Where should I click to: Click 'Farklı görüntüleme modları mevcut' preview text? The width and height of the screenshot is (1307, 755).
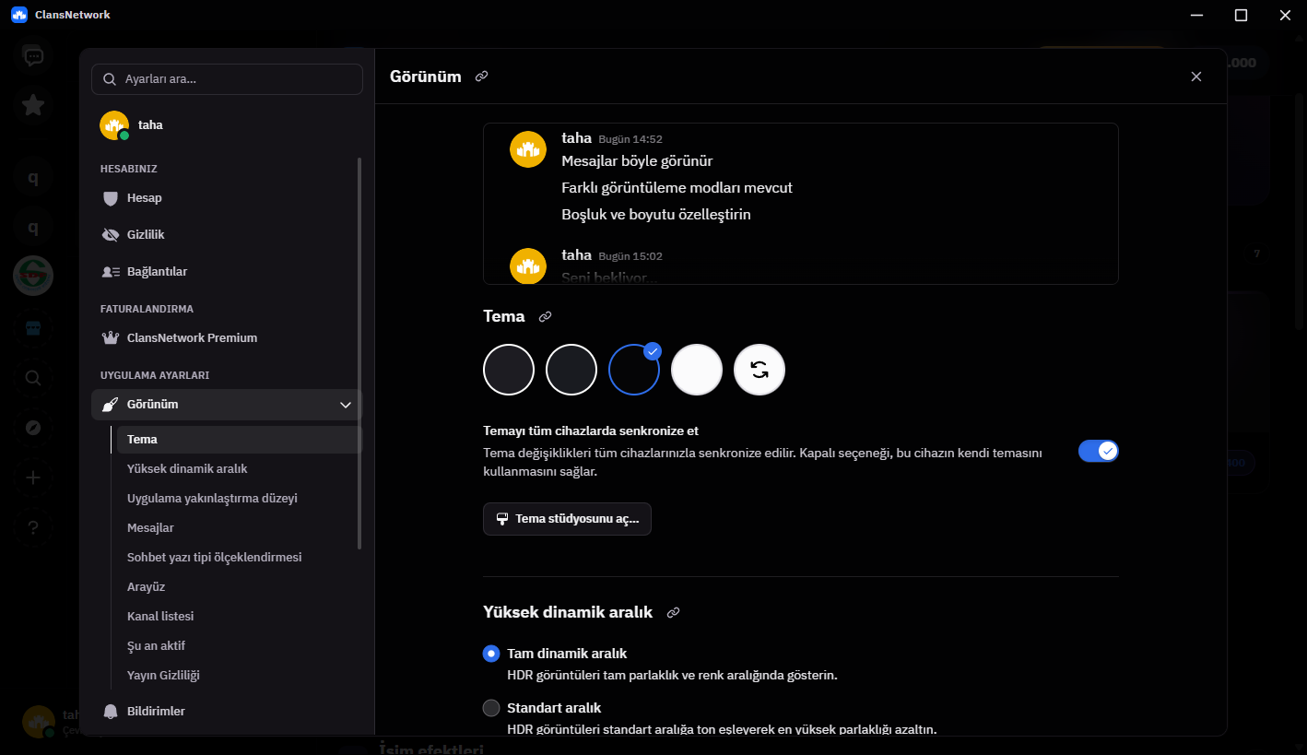677,188
